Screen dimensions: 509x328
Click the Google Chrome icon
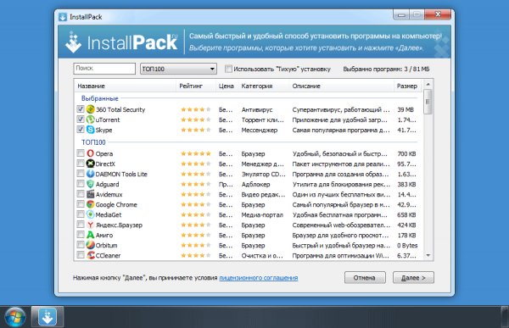(90, 204)
